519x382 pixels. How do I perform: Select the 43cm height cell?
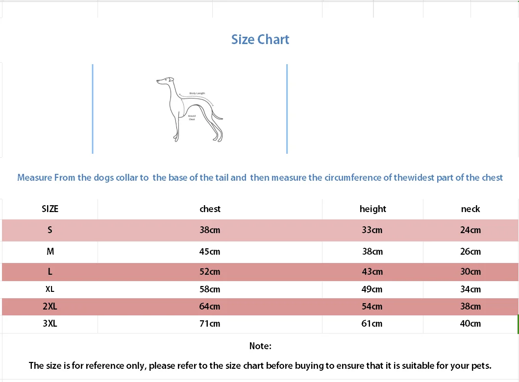coord(372,272)
